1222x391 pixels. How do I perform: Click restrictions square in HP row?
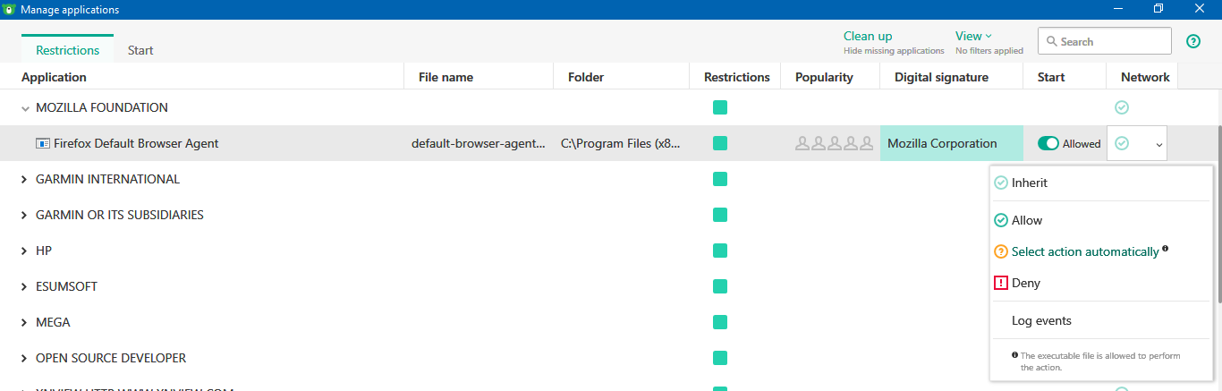[720, 251]
